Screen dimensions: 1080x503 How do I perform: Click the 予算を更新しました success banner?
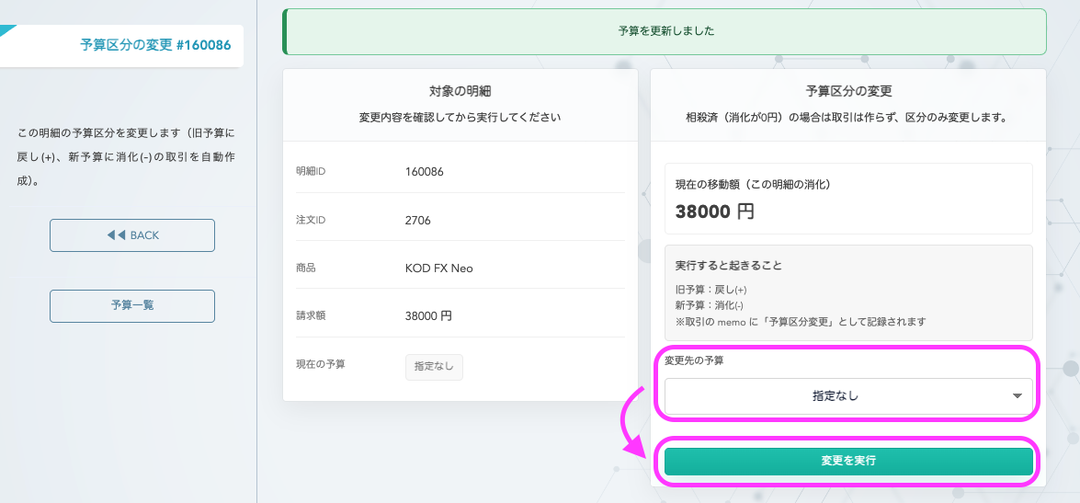pos(665,31)
